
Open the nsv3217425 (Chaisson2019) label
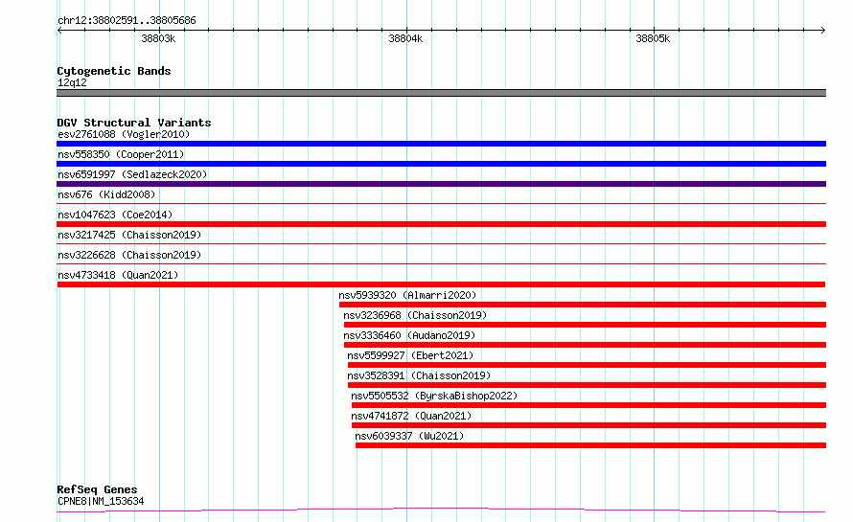129,235
